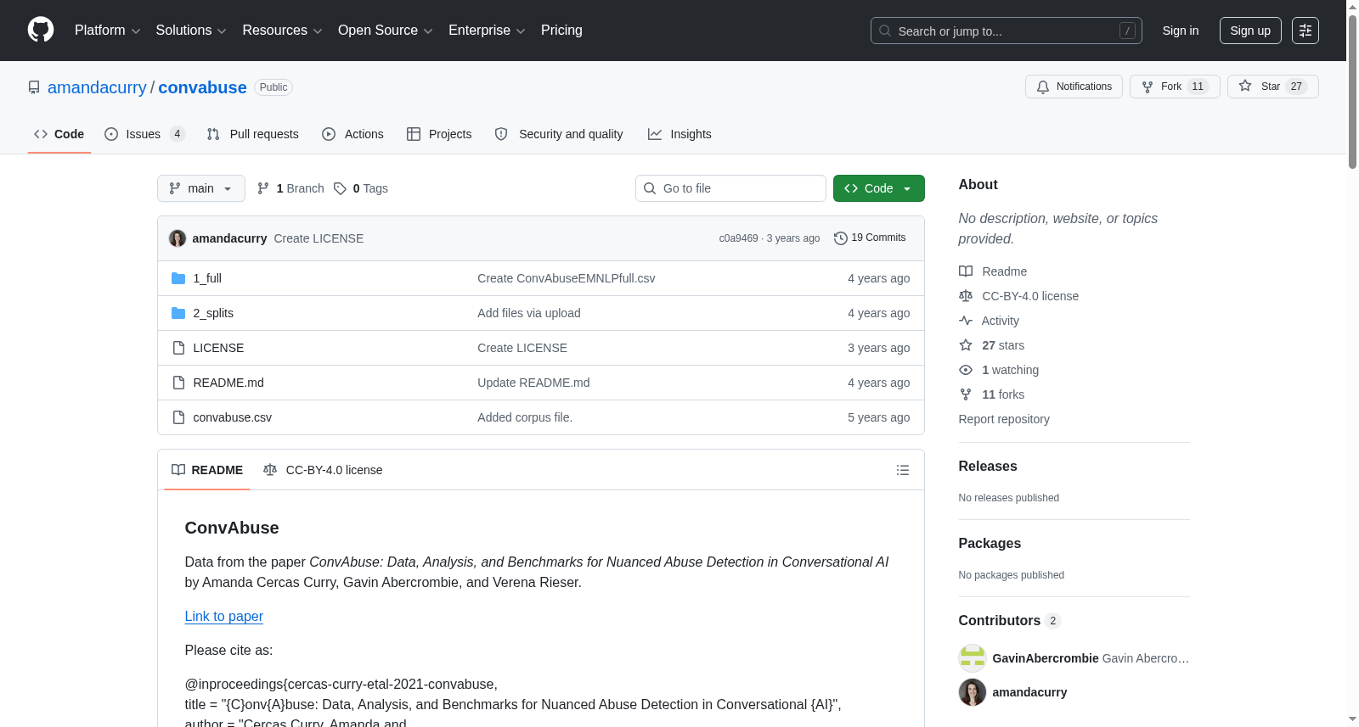The height and width of the screenshot is (727, 1359).
Task: Open the Insights tab
Action: (679, 134)
